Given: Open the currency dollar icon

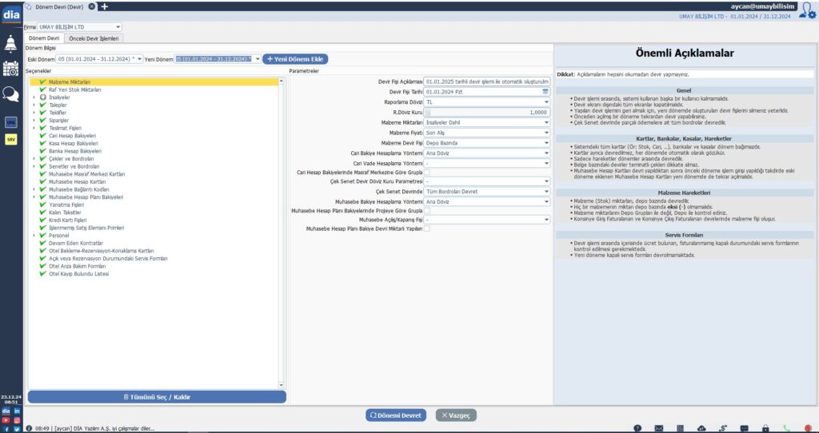Looking at the screenshot, I should [x=723, y=428].
